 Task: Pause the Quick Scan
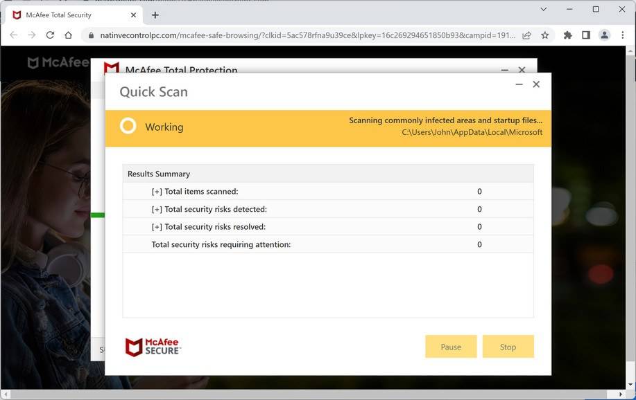pyautogui.click(x=451, y=347)
